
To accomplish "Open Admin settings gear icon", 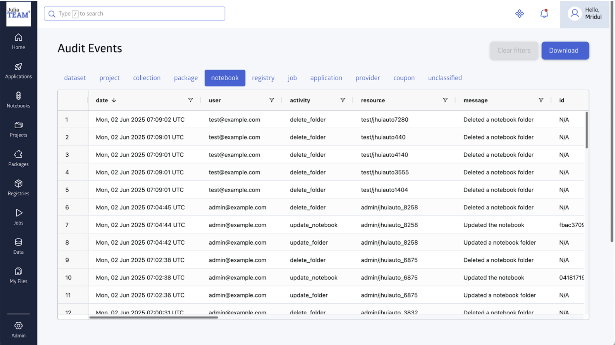I will [18, 326].
